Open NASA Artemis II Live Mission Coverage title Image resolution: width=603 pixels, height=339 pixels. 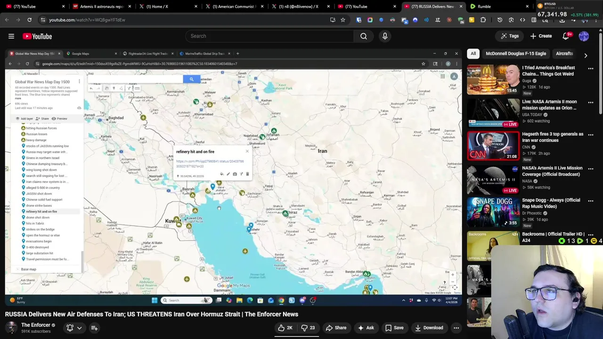click(x=552, y=171)
